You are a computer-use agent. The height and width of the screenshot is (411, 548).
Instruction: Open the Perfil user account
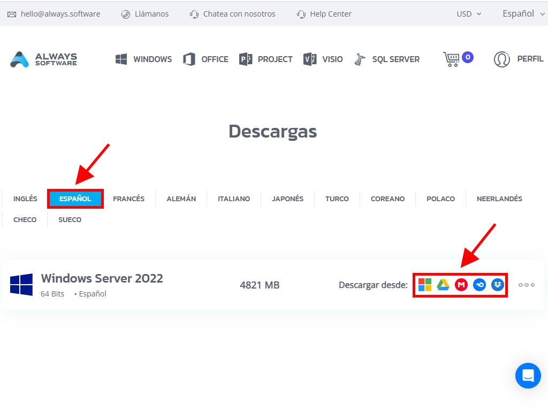pyautogui.click(x=518, y=59)
